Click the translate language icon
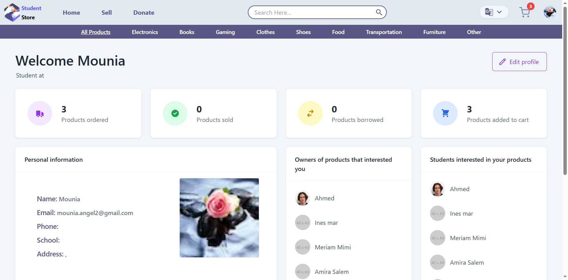Screen dimensions: 568x280 coord(489,12)
